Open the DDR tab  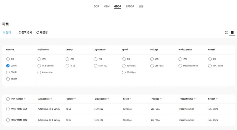point(97,7)
